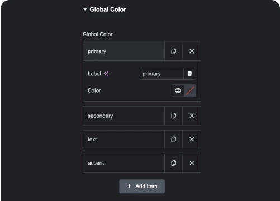
Task: Click the AI sparkle icon beside Label
Action: coord(106,74)
